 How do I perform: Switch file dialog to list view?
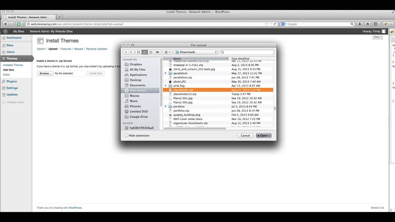tap(144, 52)
